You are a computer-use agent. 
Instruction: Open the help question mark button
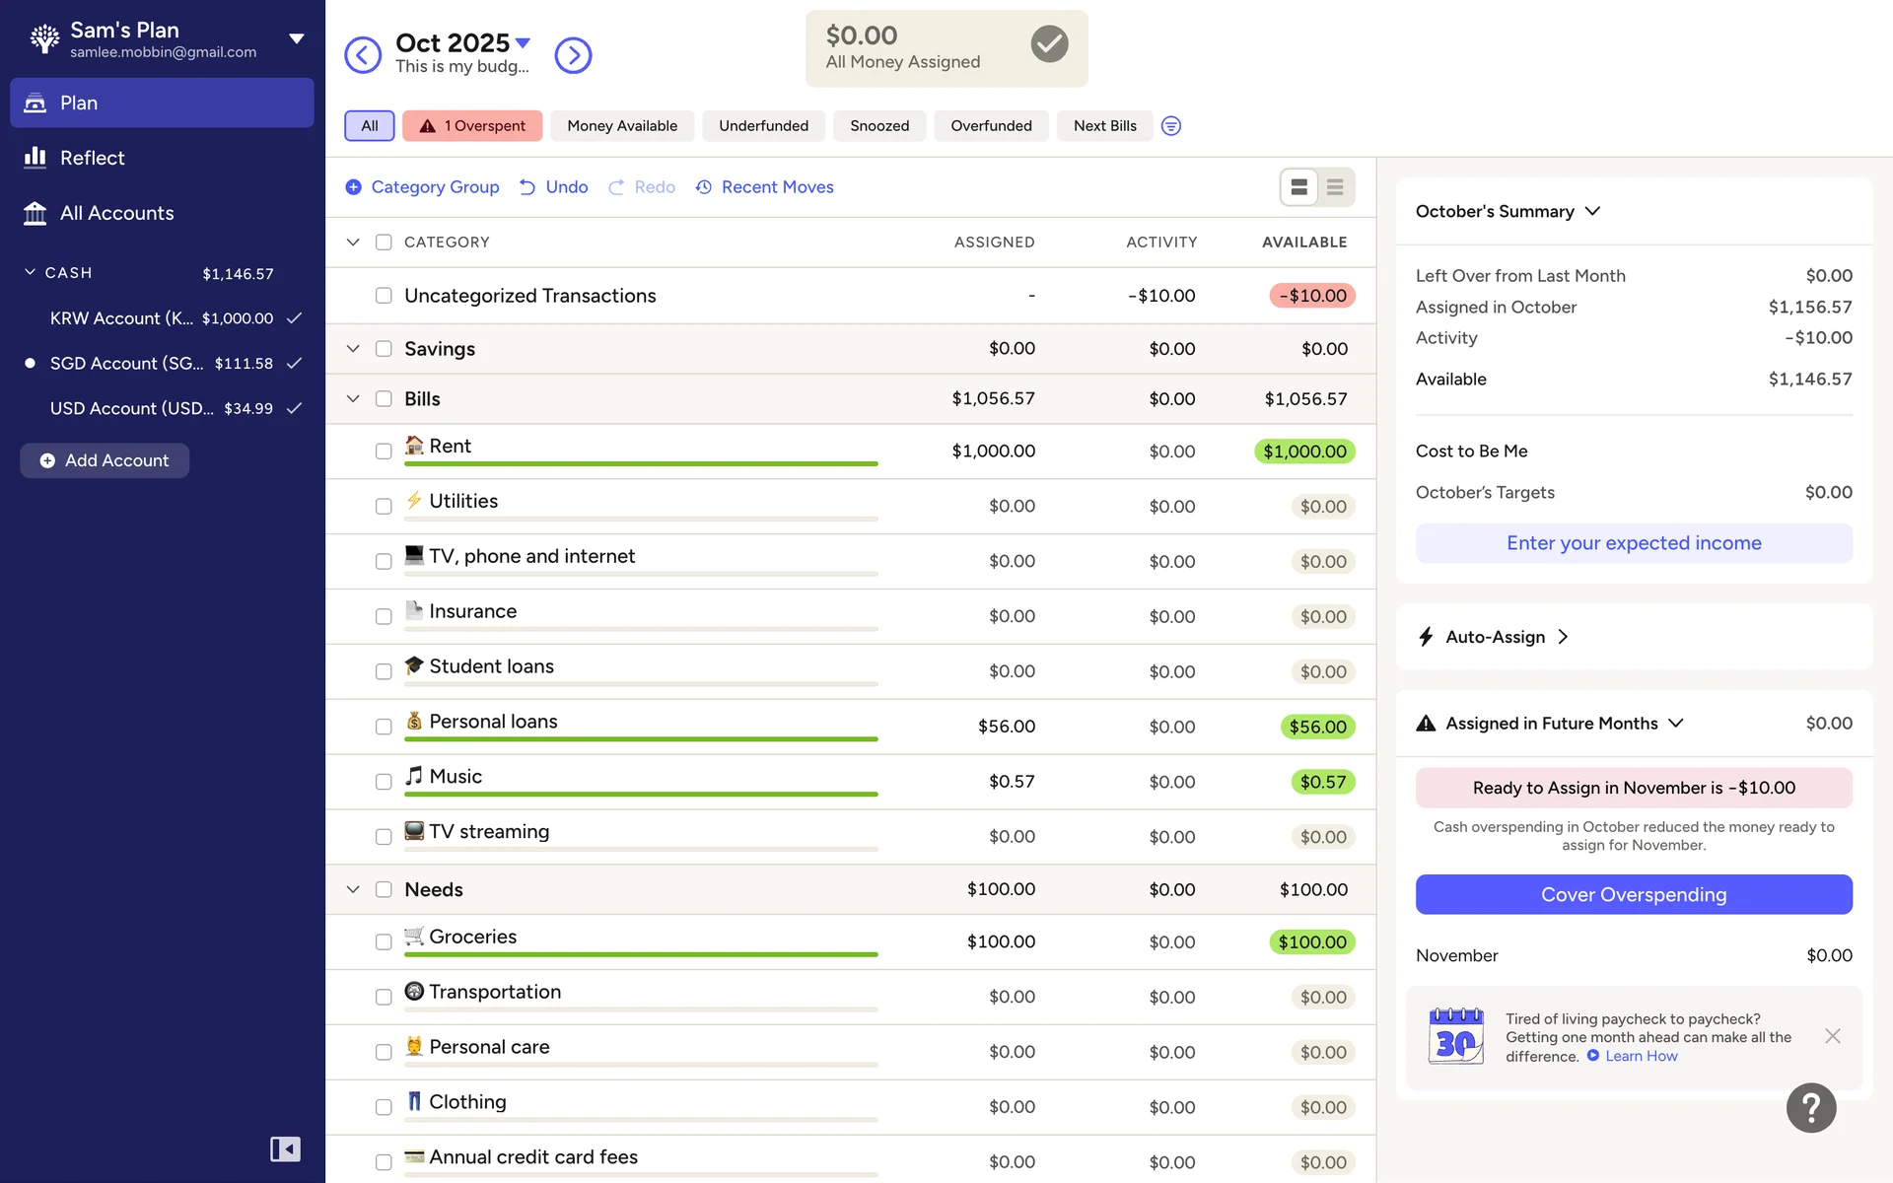click(x=1810, y=1108)
